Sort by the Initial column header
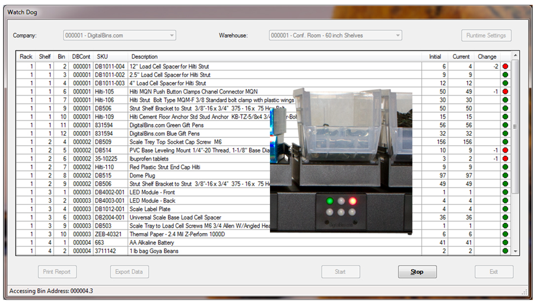Viewport: 534px width, 303px height. pyautogui.click(x=434, y=56)
